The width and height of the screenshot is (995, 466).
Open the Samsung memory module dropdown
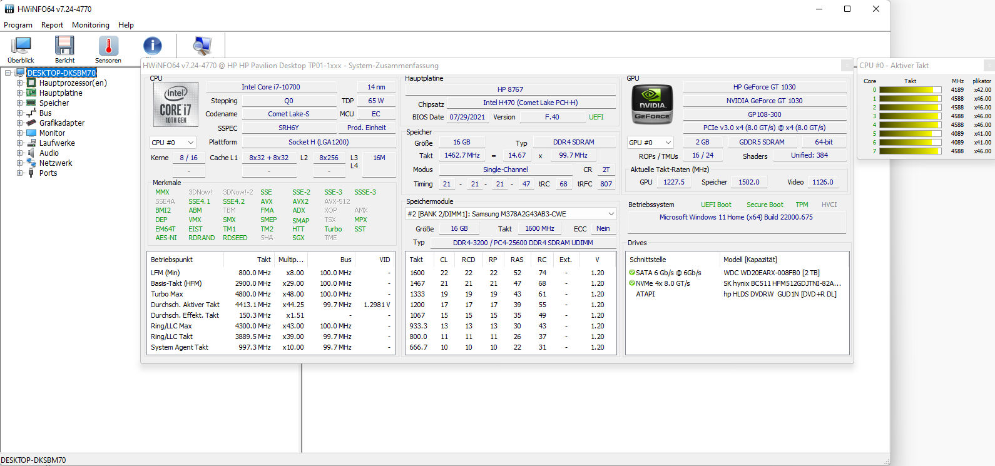511,214
